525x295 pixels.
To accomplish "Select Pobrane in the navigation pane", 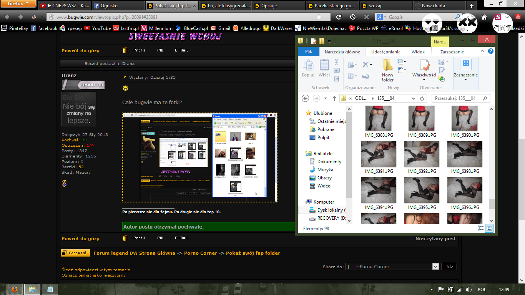I will click(x=326, y=129).
